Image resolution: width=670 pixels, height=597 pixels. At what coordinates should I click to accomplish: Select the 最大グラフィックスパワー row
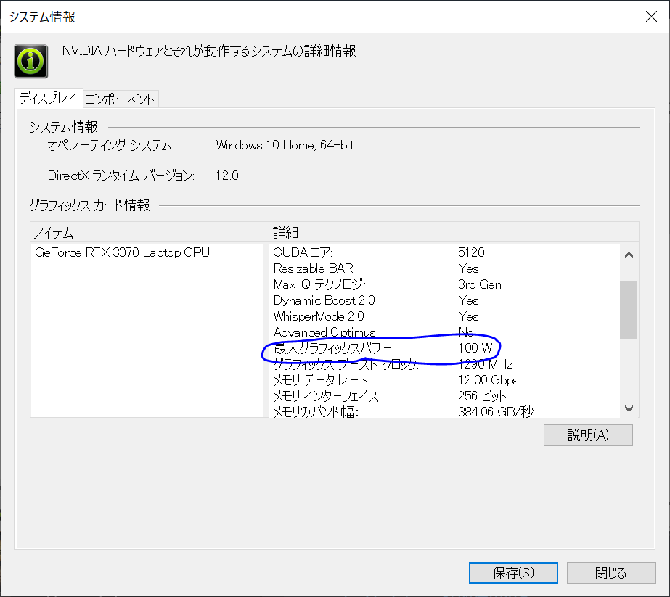[444, 348]
